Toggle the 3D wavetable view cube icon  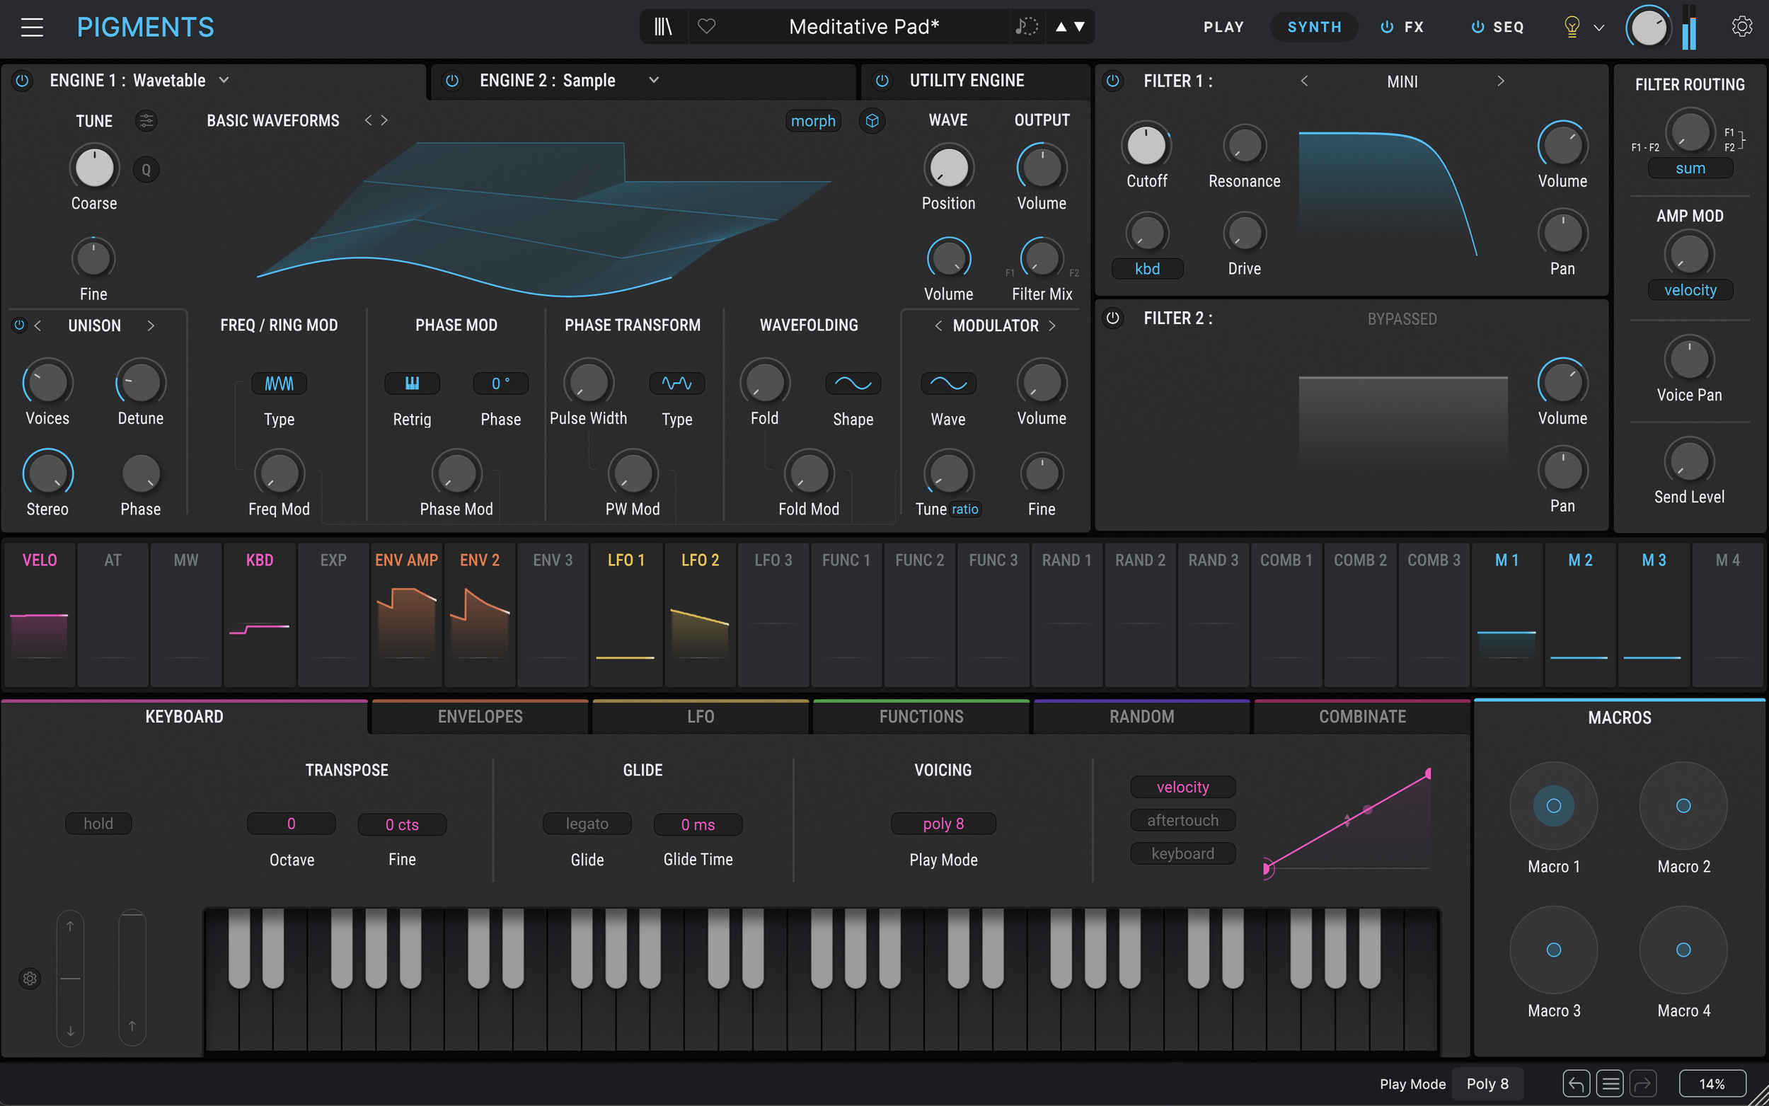872,121
